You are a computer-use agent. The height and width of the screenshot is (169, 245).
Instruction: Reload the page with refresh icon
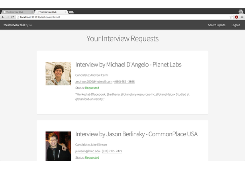pos(12,17)
